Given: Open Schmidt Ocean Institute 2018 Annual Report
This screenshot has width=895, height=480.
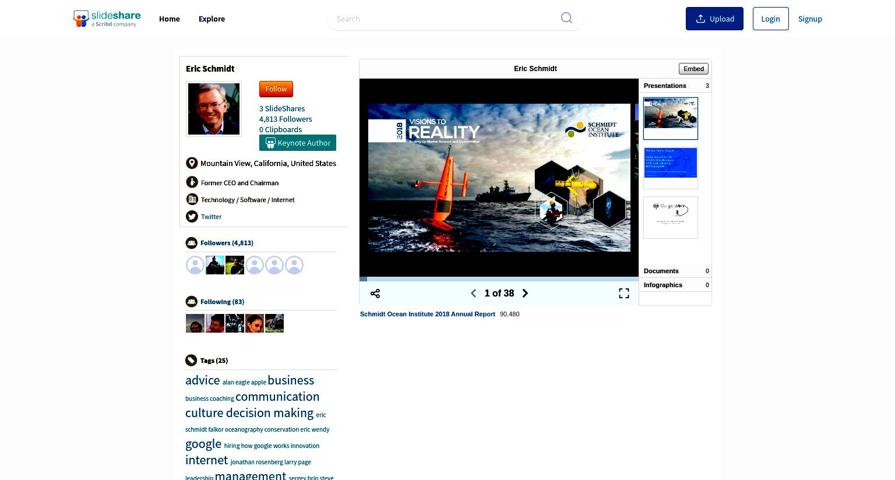Looking at the screenshot, I should pyautogui.click(x=428, y=314).
